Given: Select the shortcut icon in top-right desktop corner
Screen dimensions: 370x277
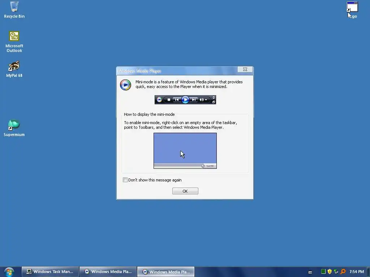Looking at the screenshot, I should (352, 10).
